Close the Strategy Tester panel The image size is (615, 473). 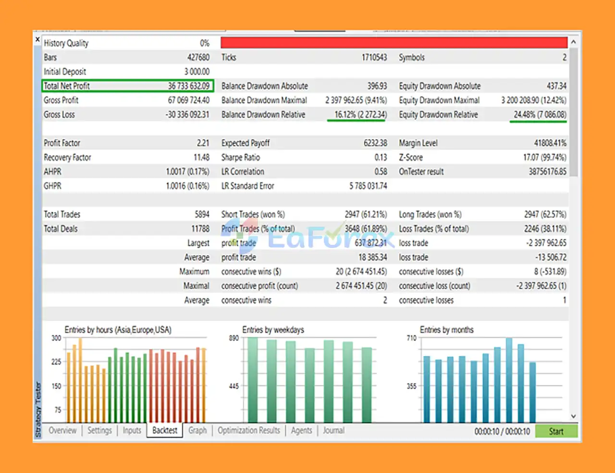37,39
